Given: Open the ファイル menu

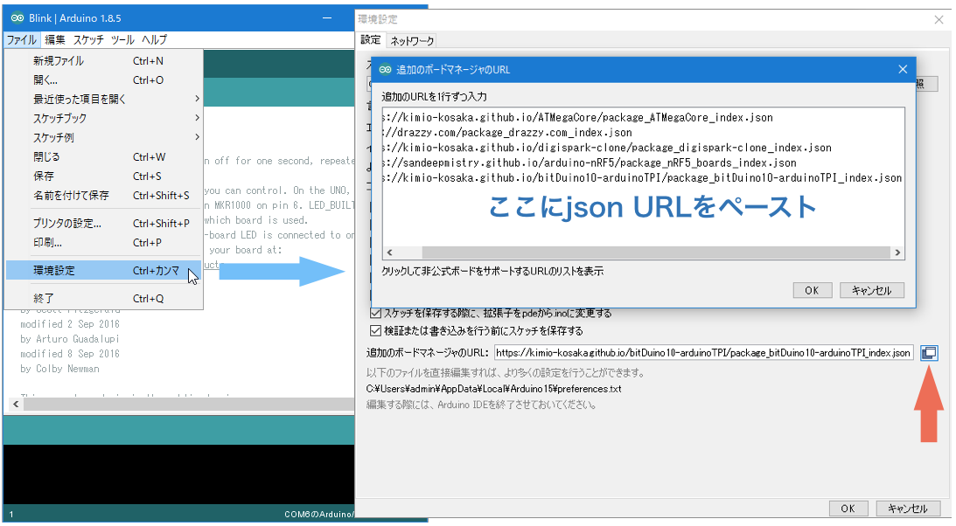Looking at the screenshot, I should pos(21,39).
